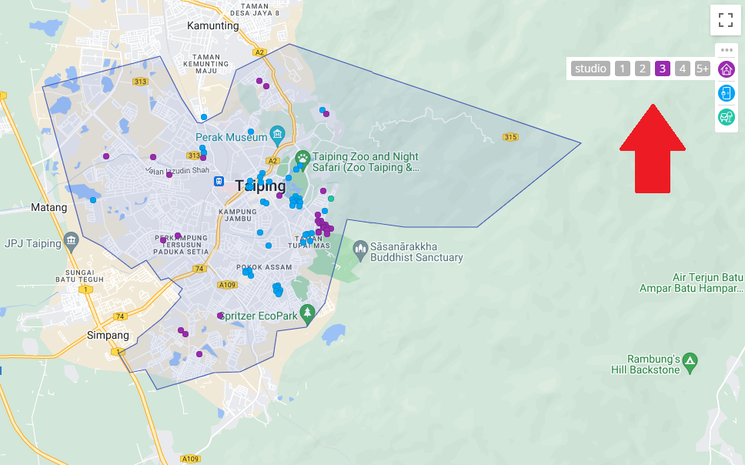Image resolution: width=745 pixels, height=465 pixels.
Task: Expand the three-dots options menu
Action: pyautogui.click(x=726, y=50)
